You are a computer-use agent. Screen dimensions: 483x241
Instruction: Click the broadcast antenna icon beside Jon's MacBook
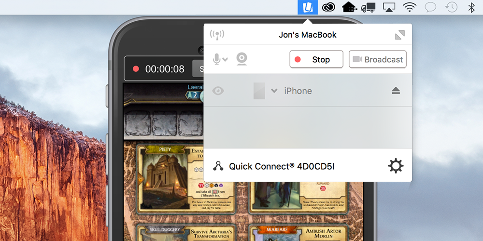pyautogui.click(x=217, y=35)
